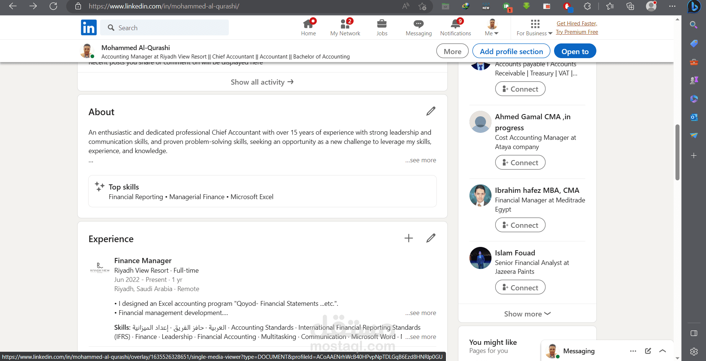Open the Open to dropdown button

coord(575,51)
